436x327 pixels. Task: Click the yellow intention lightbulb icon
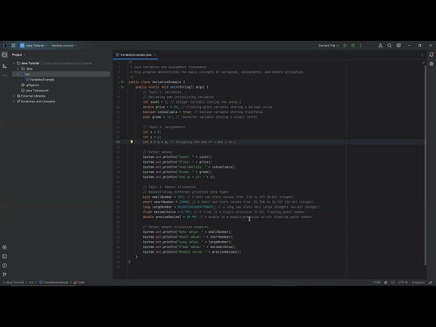(x=131, y=142)
